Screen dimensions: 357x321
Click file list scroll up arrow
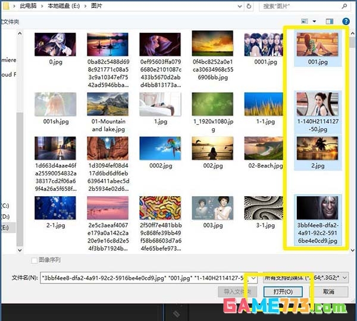pos(353,33)
